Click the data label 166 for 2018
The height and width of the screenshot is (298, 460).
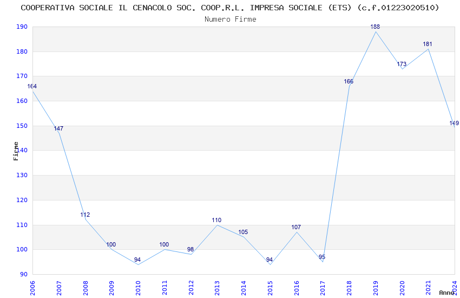click(349, 82)
